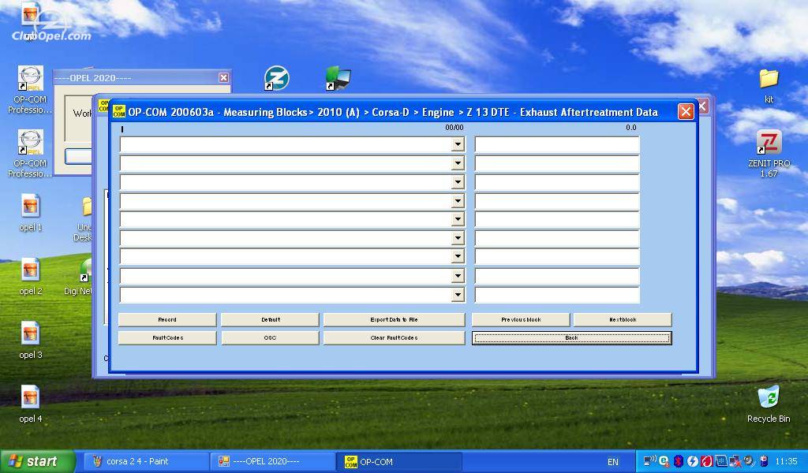
Task: Click the ninth row value field
Action: pos(557,295)
